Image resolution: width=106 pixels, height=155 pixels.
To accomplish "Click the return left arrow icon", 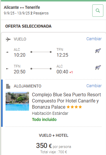I will point(7,69).
